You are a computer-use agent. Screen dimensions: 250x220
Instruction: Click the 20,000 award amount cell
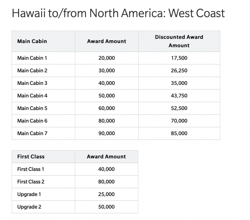pos(106,58)
